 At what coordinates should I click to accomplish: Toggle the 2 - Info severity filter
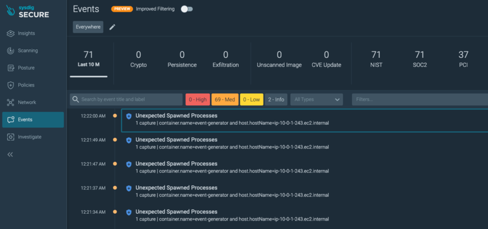pos(276,99)
